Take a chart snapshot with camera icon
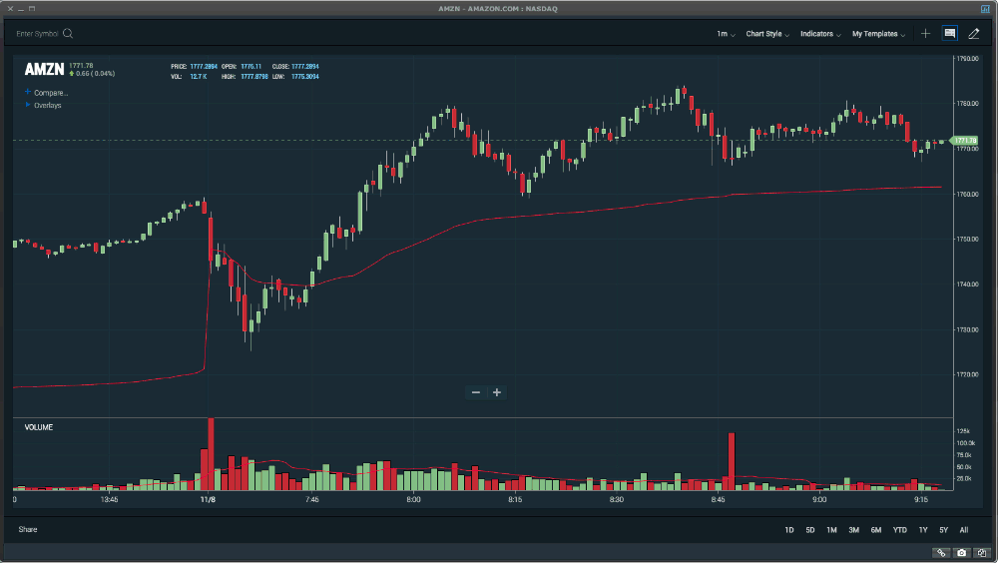998x563 pixels. 961,552
